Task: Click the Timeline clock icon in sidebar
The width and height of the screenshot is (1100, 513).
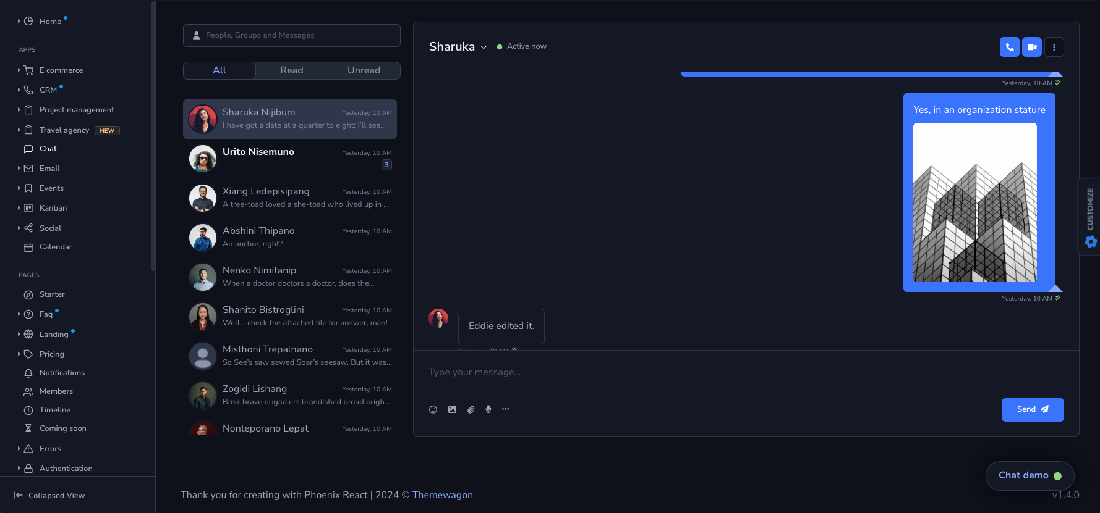Action: click(x=28, y=410)
